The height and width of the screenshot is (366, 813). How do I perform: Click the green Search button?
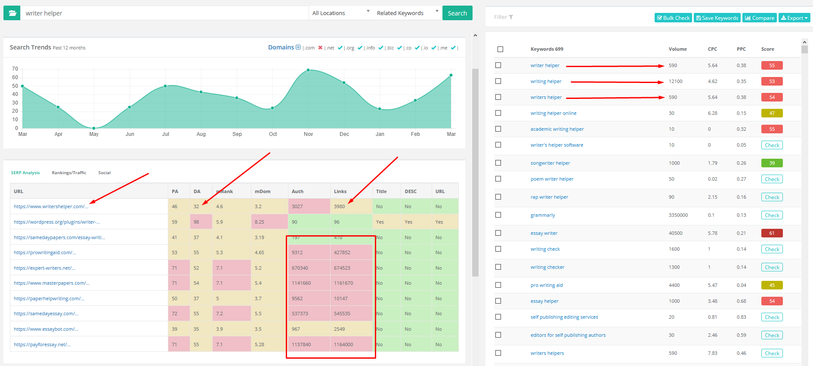tap(457, 13)
